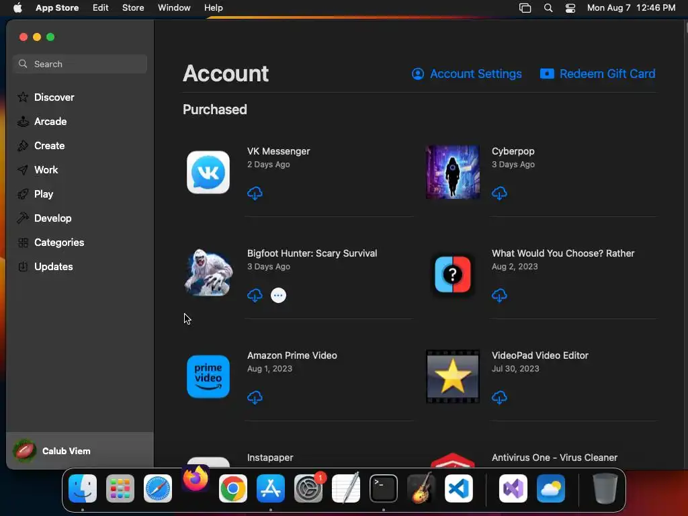Viewport: 688px width, 516px height.
Task: Launch GarageBand from the Dock
Action: click(421, 488)
